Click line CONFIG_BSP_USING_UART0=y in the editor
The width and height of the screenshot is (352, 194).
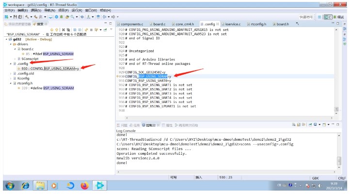click(148, 81)
